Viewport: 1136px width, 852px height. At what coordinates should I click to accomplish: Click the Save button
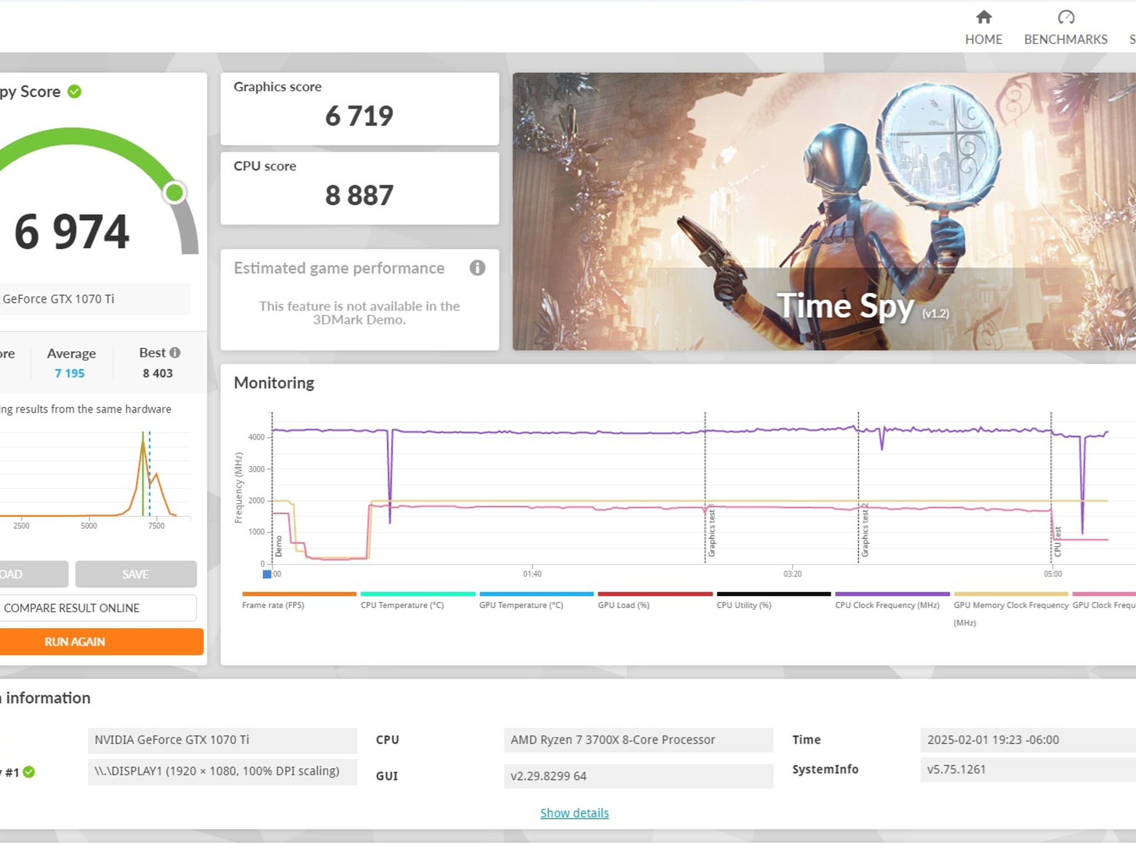(x=136, y=574)
